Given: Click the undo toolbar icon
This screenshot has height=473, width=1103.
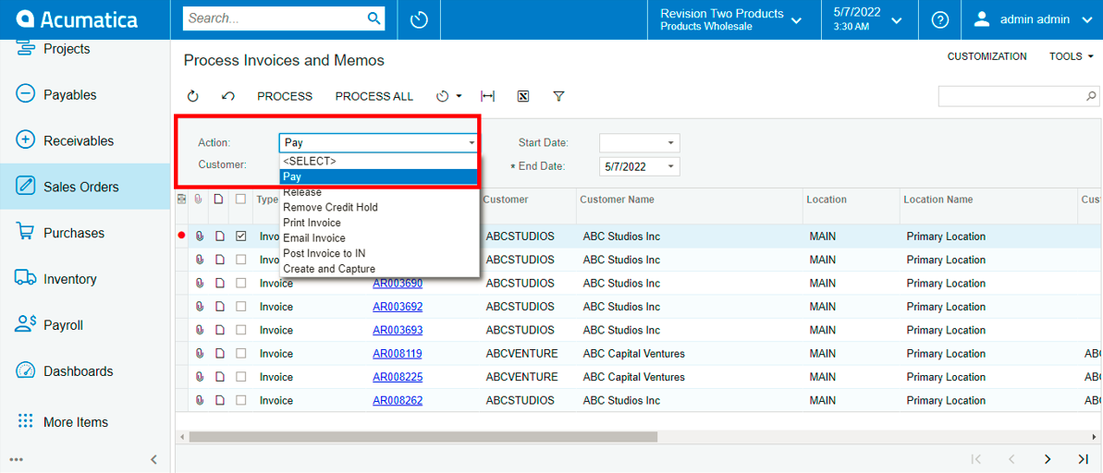Looking at the screenshot, I should [x=228, y=96].
